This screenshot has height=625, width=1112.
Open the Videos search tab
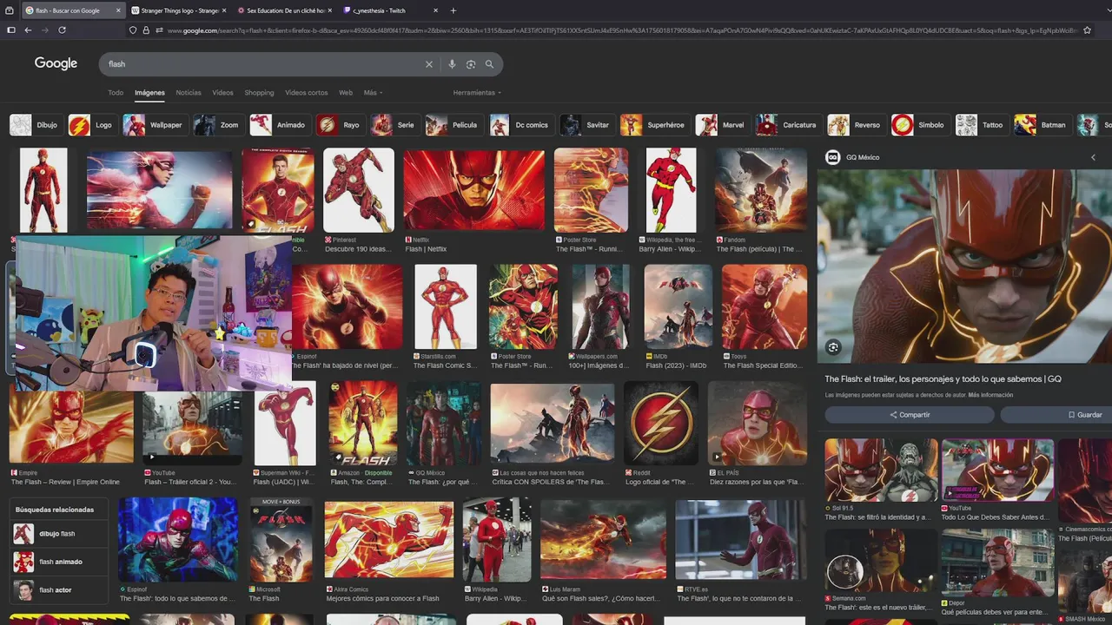tap(222, 93)
